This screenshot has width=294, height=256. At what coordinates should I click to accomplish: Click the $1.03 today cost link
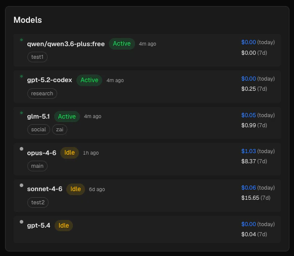point(248,151)
